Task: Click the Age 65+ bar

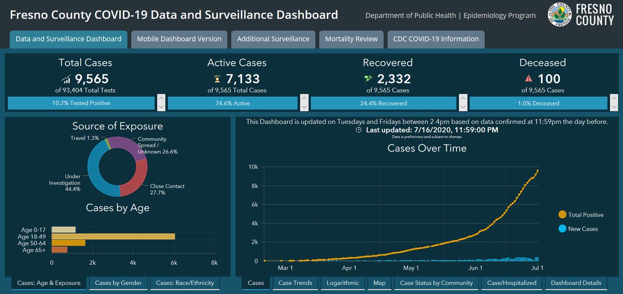Action: coord(60,250)
